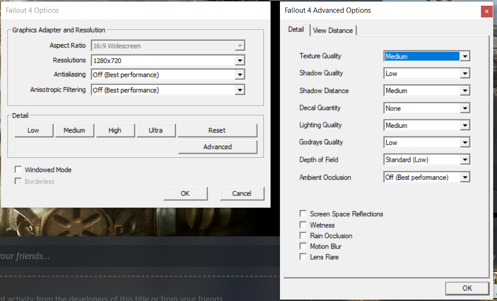Enable Screen Space Reflections checkbox
Image resolution: width=497 pixels, height=301 pixels.
(303, 214)
